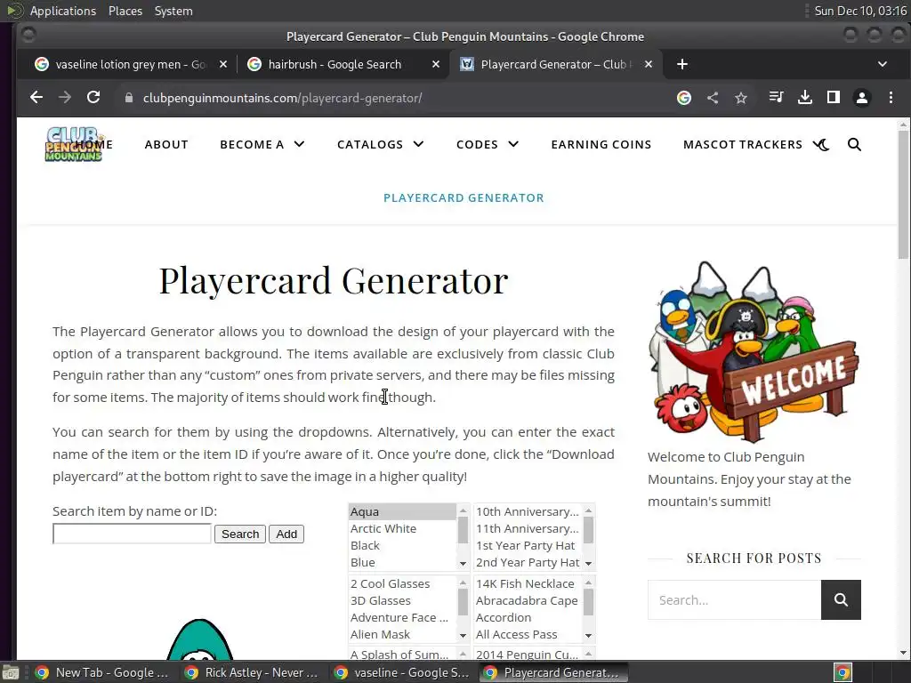Click the Add button
Viewport: 911px width, 683px height.
(x=286, y=534)
